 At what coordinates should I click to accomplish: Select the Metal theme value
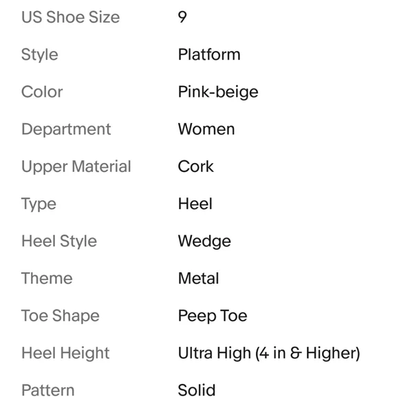coord(199,279)
